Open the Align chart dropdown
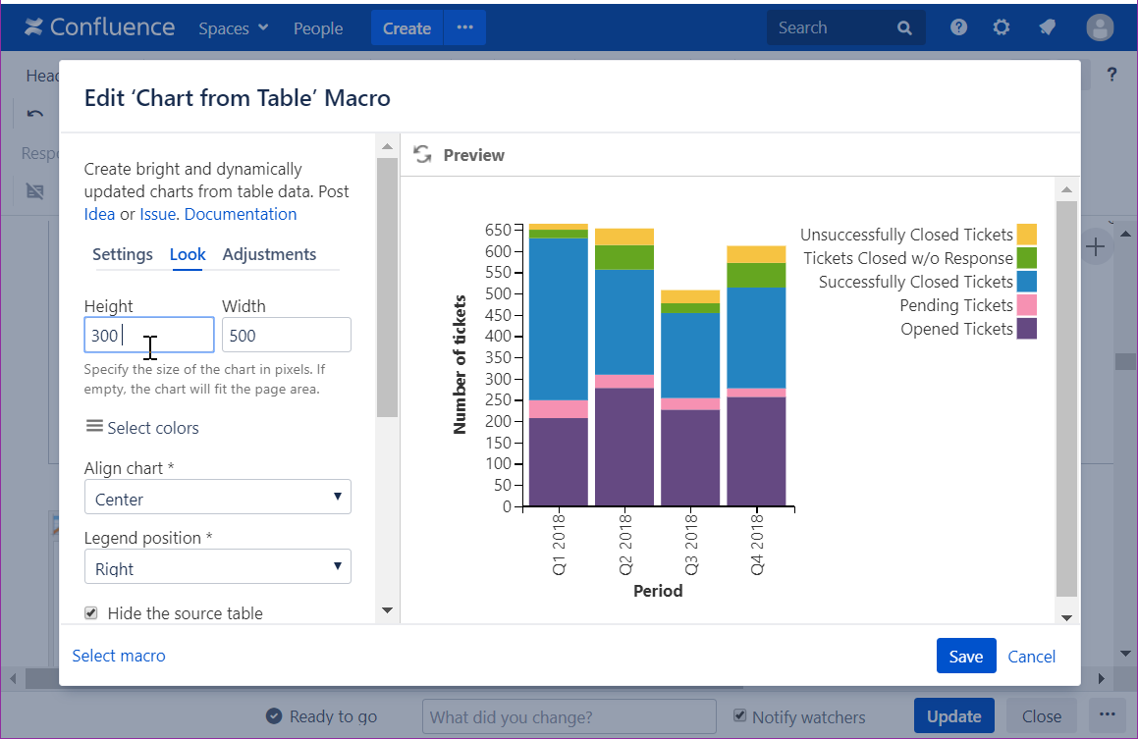This screenshot has height=739, width=1138. pos(217,498)
